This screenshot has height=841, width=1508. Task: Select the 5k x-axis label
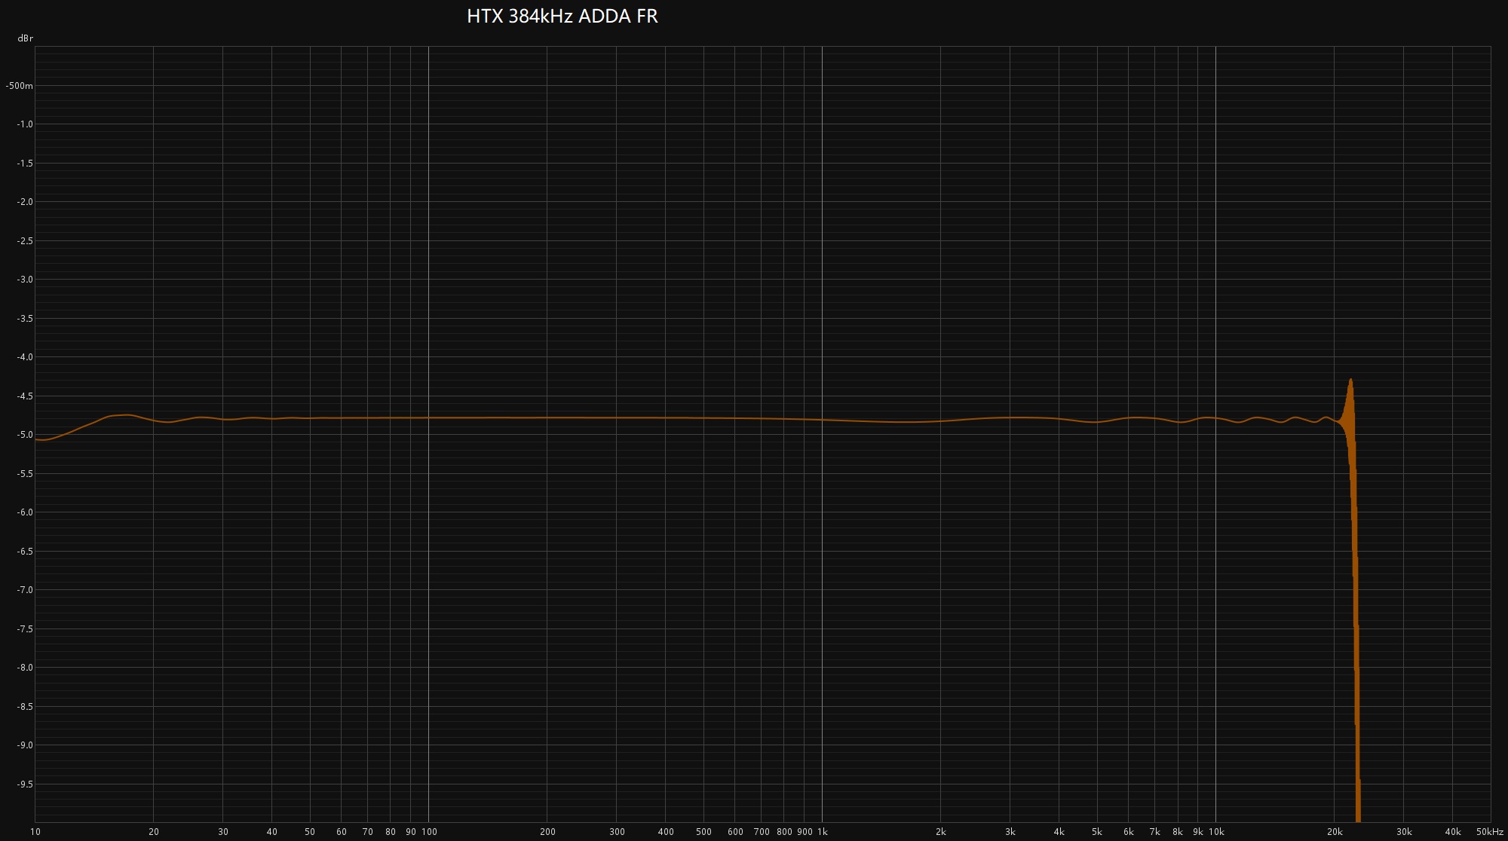(x=1097, y=832)
